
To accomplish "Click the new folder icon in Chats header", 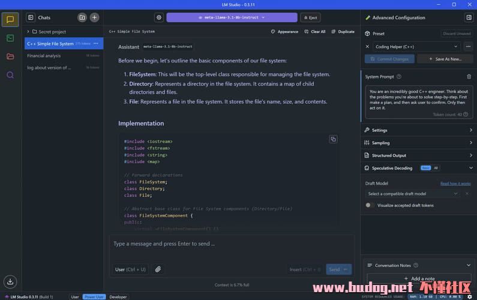I will [x=82, y=17].
